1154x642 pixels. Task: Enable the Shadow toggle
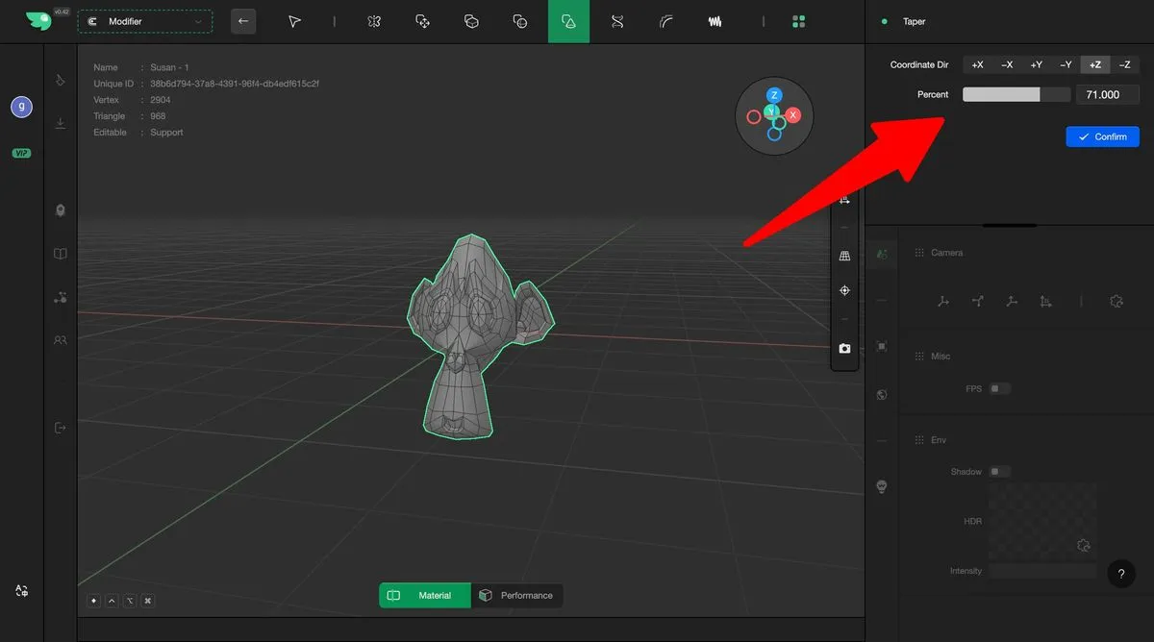point(1000,472)
